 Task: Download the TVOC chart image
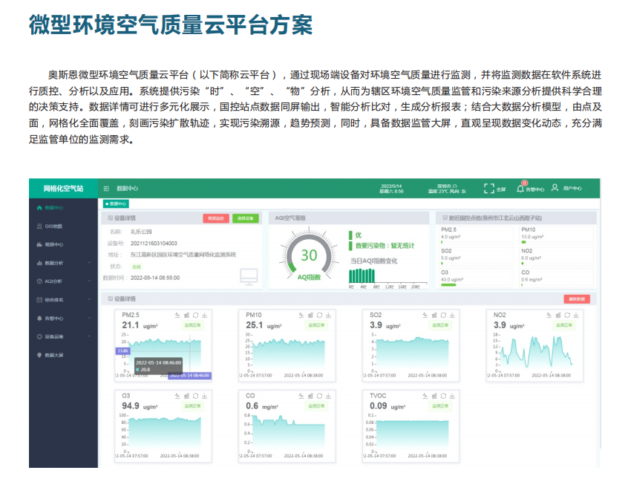[x=452, y=396]
